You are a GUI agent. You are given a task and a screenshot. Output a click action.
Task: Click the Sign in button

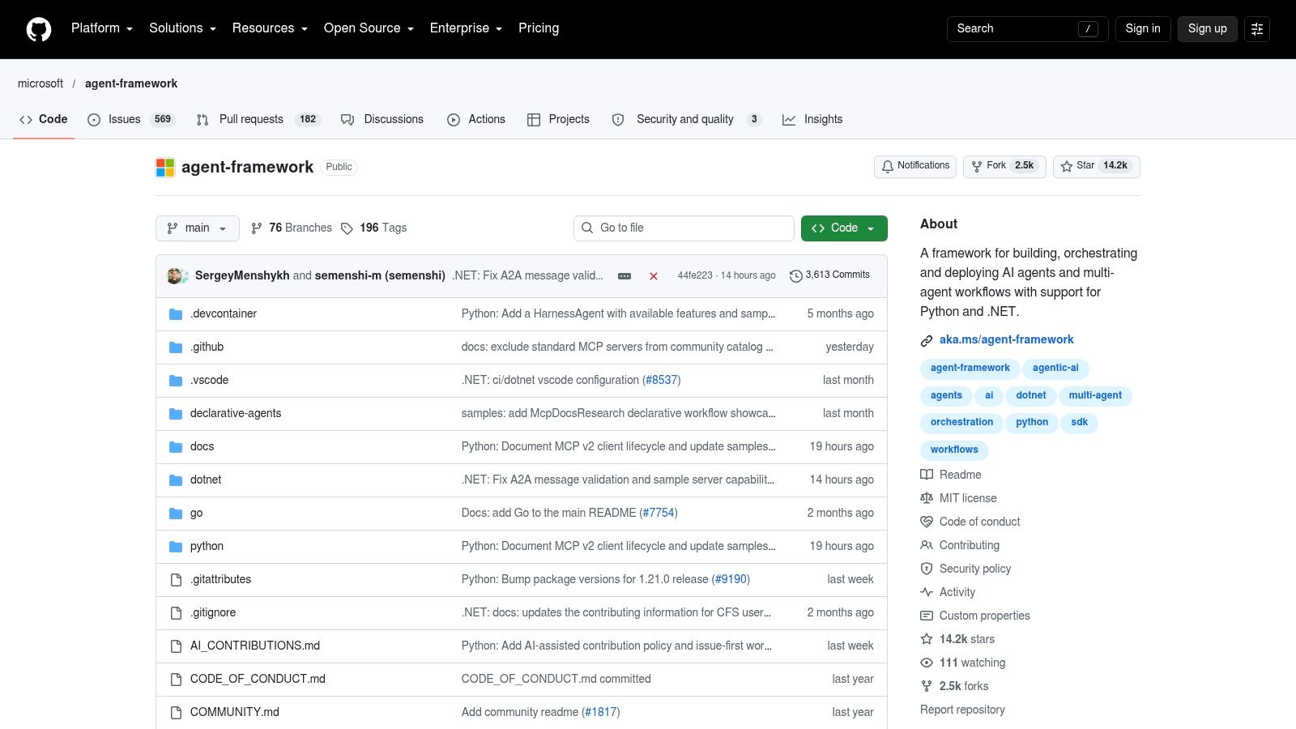(x=1143, y=29)
